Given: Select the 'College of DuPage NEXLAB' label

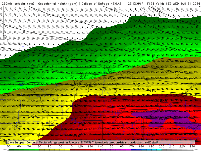Looking at the screenshot, I should (x=101, y=4).
